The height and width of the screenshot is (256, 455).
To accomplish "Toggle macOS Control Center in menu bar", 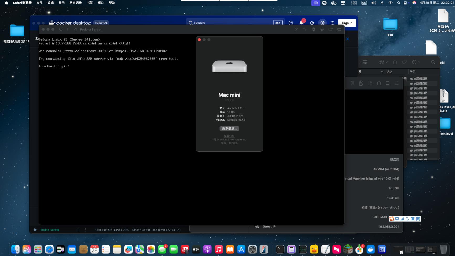I will point(405,3).
